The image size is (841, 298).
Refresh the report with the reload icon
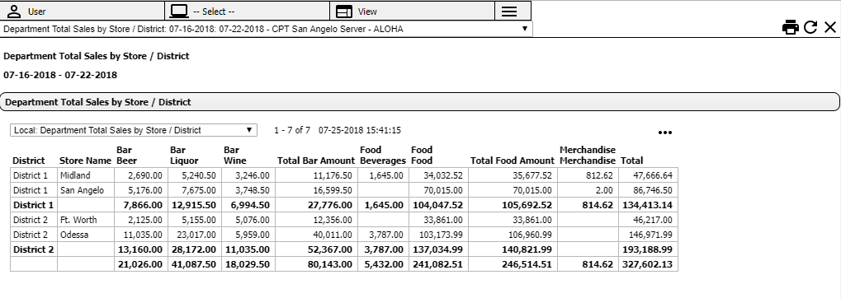[x=810, y=27]
